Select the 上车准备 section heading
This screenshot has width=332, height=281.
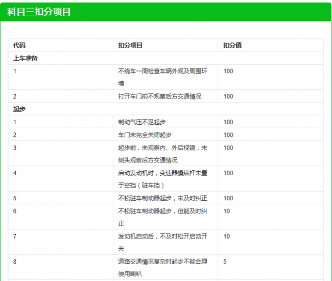(x=26, y=58)
